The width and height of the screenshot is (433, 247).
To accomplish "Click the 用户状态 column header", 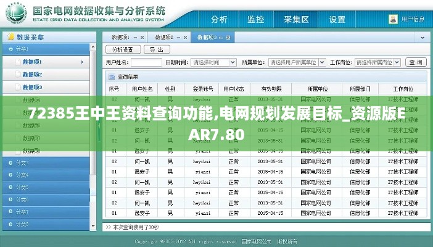I will point(234,89).
